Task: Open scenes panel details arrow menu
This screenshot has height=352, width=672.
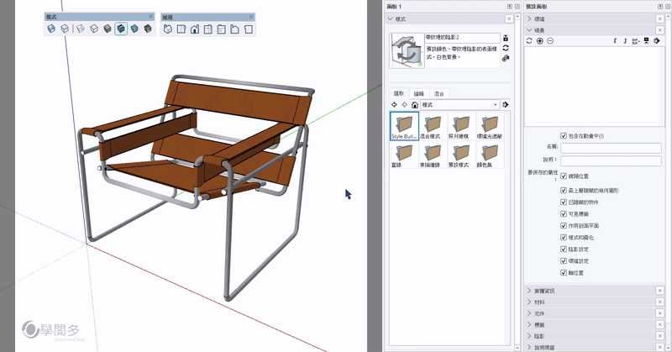Action: (657, 40)
